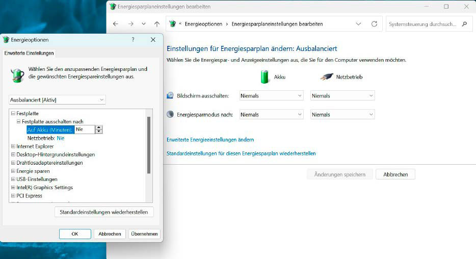This screenshot has height=259, width=476.
Task: Open Bildschirm ausschalten Akku dropdown
Action: (271, 96)
